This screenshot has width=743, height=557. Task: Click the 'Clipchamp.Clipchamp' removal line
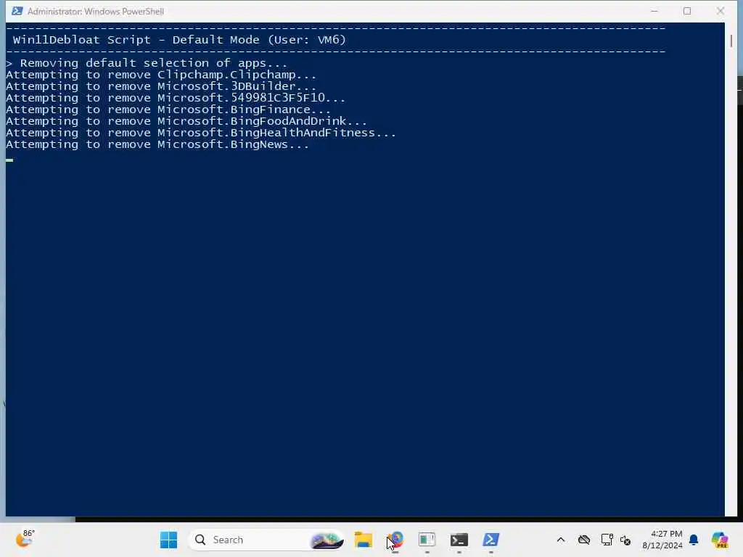[x=161, y=75]
